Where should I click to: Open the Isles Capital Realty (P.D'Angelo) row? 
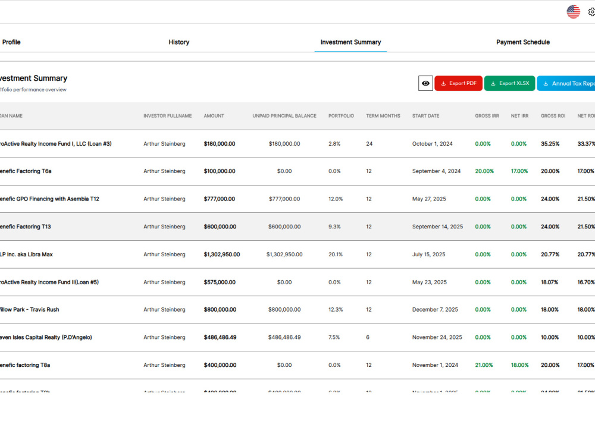(297, 338)
